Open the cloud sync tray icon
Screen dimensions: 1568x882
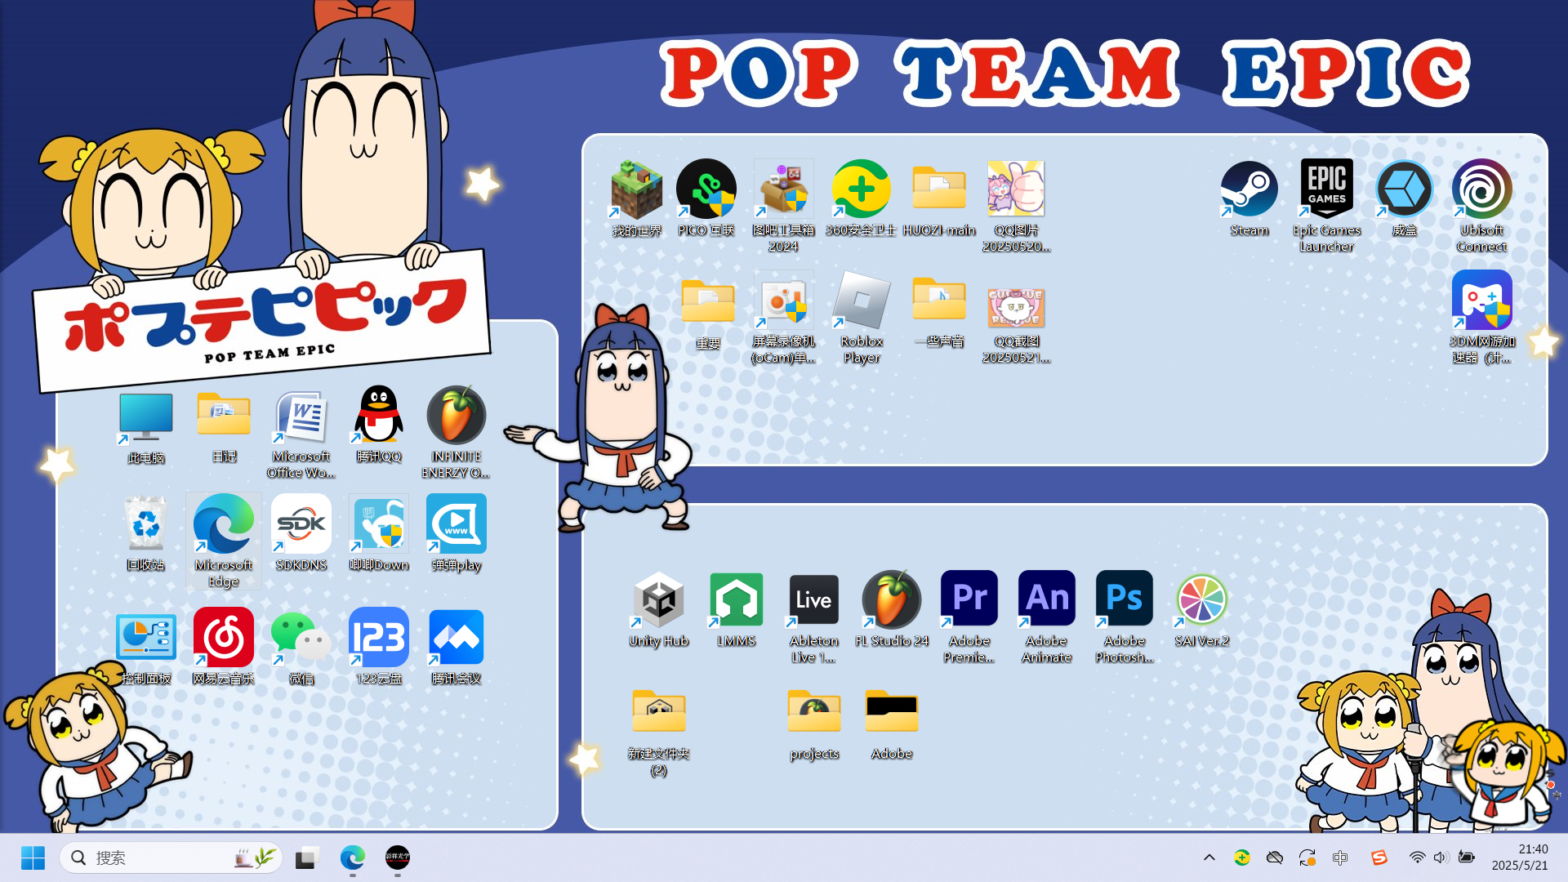tap(1275, 857)
